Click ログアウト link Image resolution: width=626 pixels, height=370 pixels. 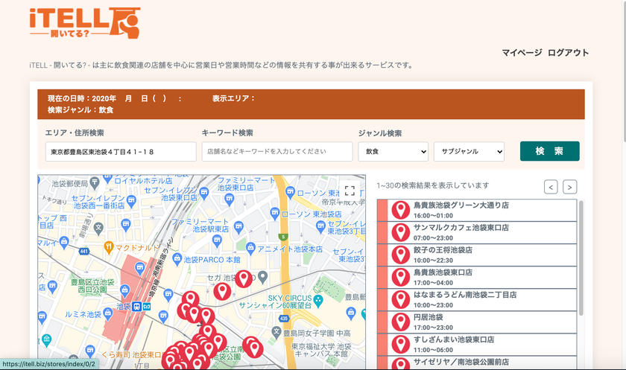(568, 53)
